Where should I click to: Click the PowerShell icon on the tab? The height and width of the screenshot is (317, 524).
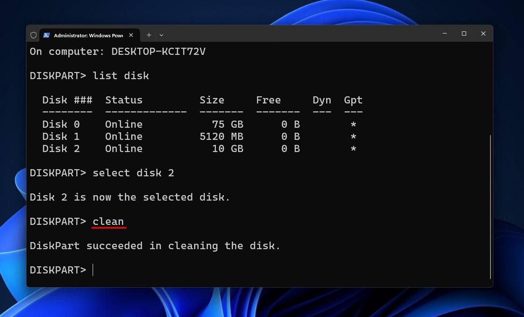pos(47,35)
